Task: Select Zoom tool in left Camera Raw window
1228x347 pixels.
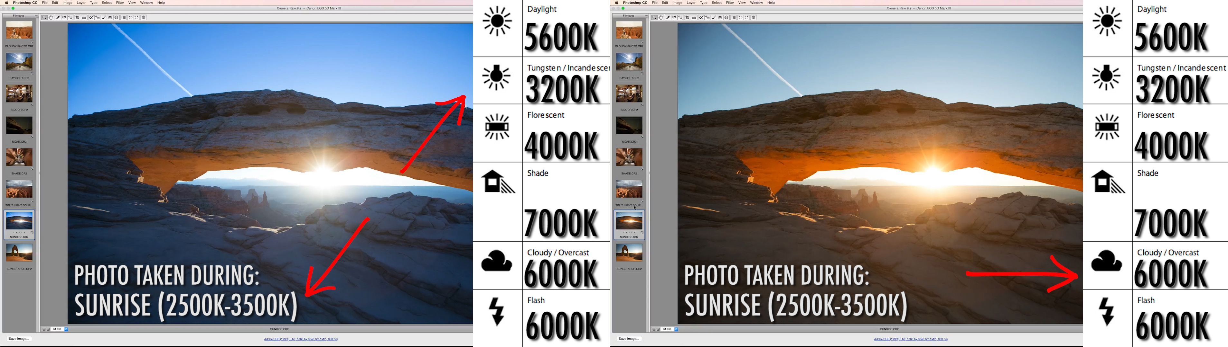Action: (x=44, y=18)
